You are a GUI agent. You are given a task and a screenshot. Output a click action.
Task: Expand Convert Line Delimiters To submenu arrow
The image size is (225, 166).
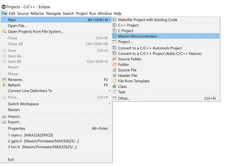pos(110,91)
